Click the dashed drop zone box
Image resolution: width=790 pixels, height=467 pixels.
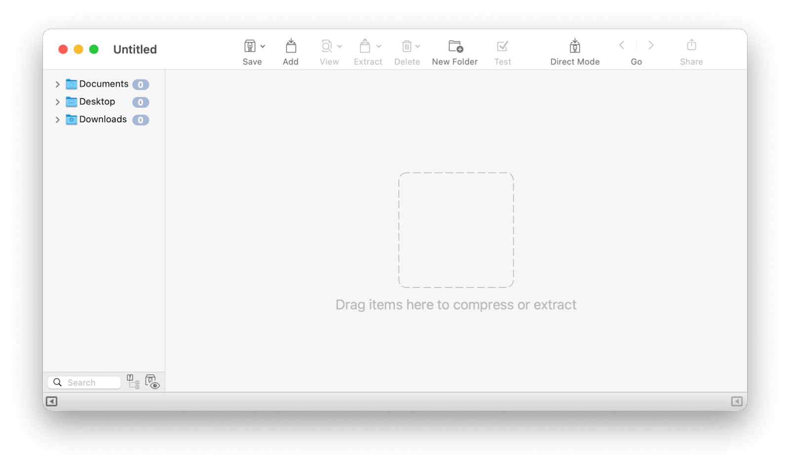point(456,230)
